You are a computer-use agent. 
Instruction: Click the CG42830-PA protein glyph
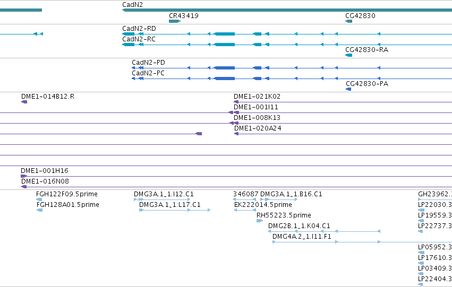348,89
